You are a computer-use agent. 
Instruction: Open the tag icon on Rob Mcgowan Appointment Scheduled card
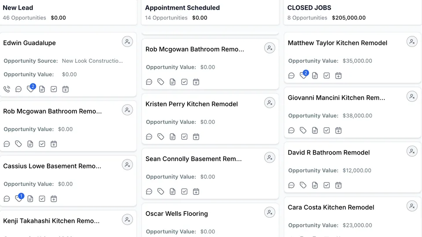click(x=161, y=82)
